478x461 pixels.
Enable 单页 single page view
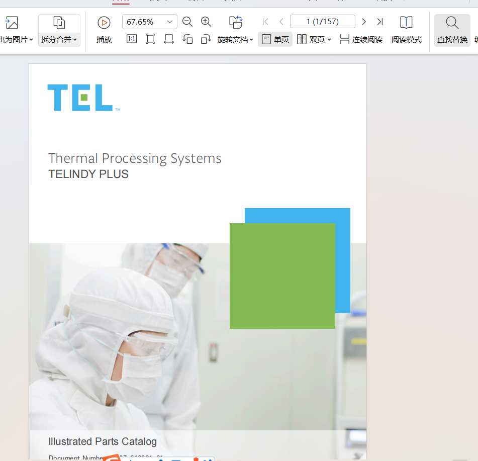click(x=275, y=39)
